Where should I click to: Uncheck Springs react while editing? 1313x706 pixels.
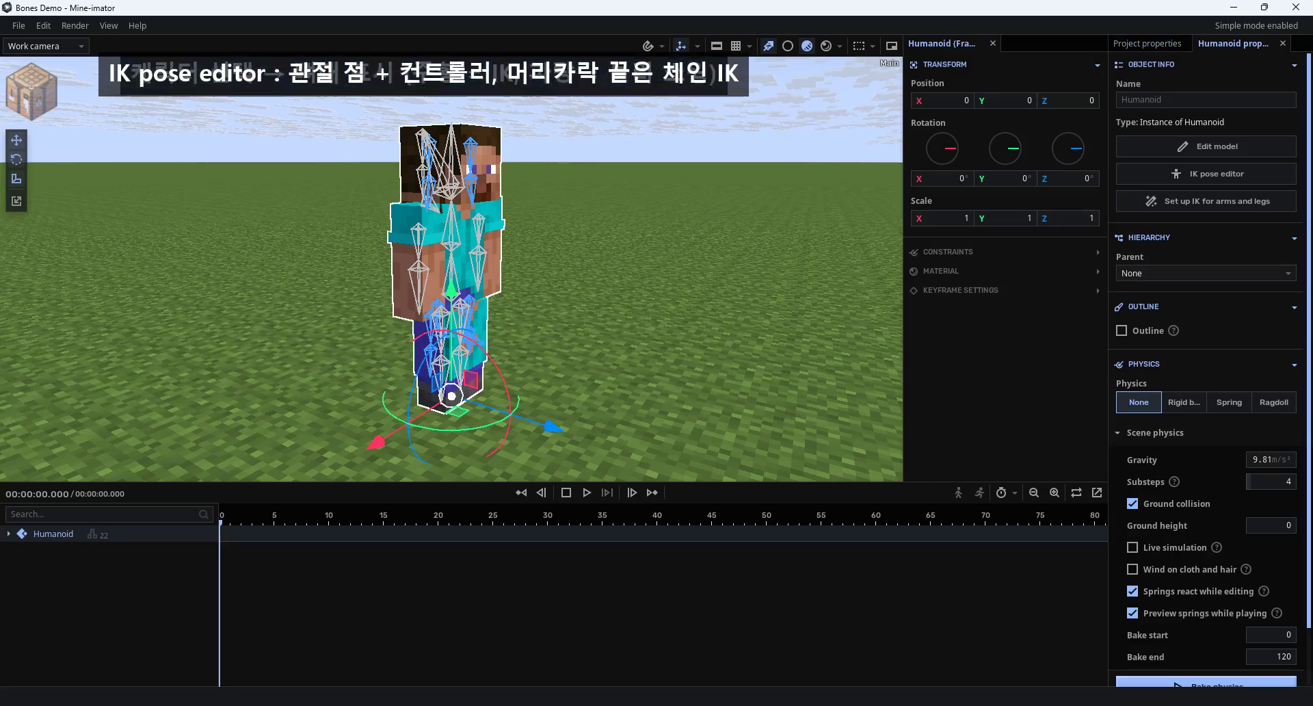coord(1132,591)
